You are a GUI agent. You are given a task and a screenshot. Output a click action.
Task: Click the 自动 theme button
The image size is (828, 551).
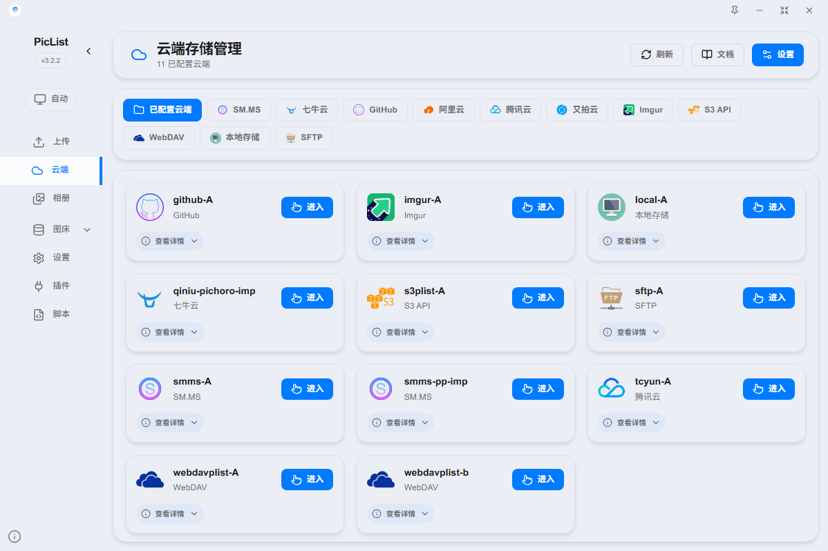[x=50, y=99]
